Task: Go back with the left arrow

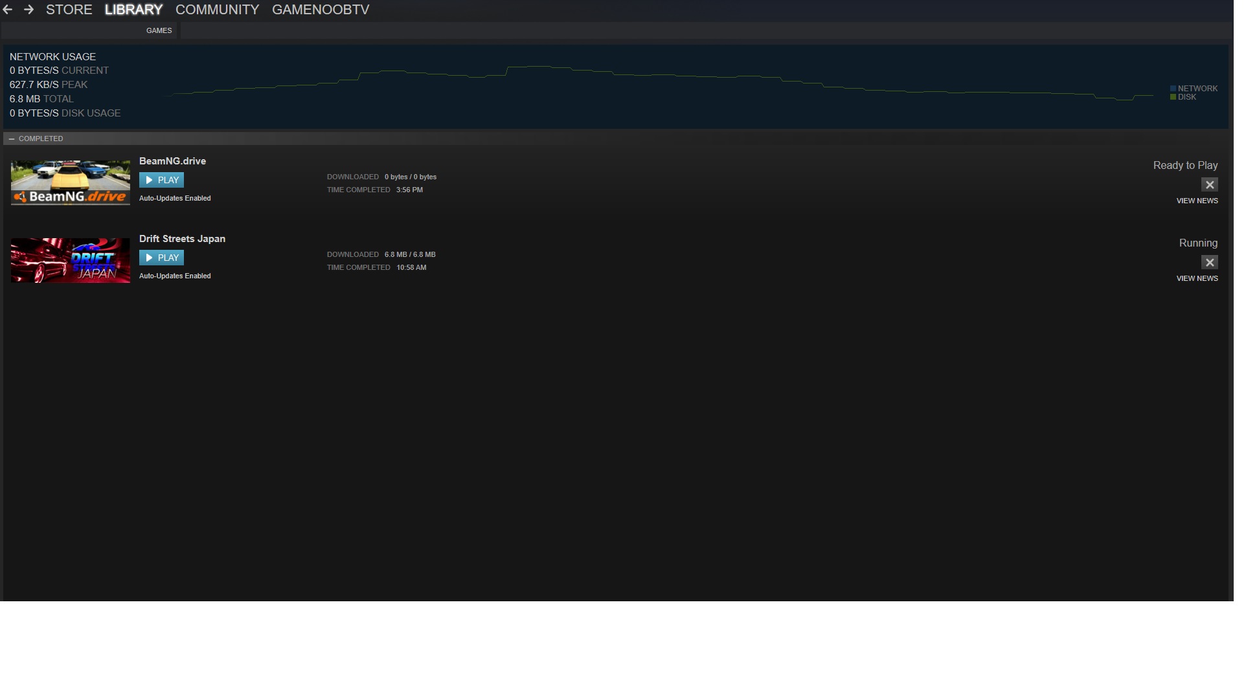Action: [8, 10]
